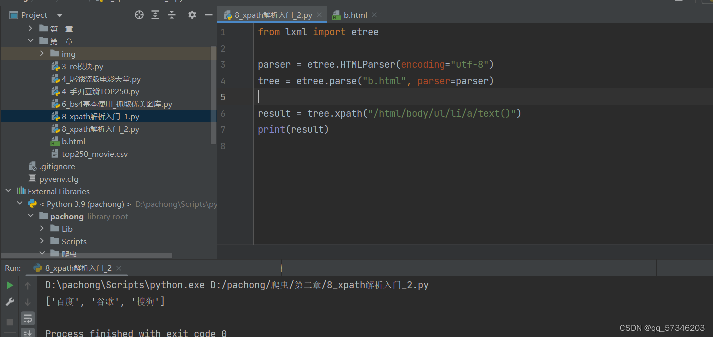Click the crosshair icon to locate opened file
This screenshot has width=713, height=337.
139,14
